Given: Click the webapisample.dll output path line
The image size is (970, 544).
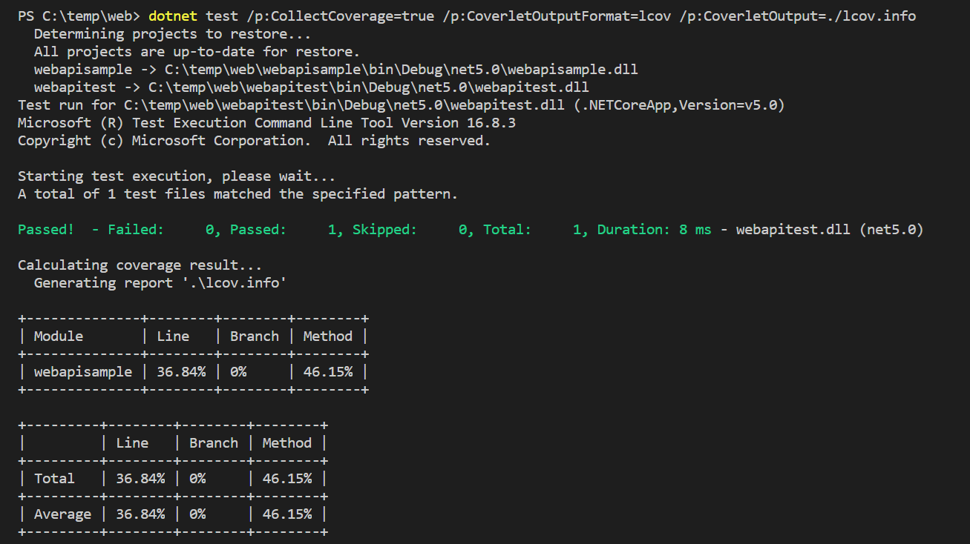Looking at the screenshot, I should pos(336,70).
